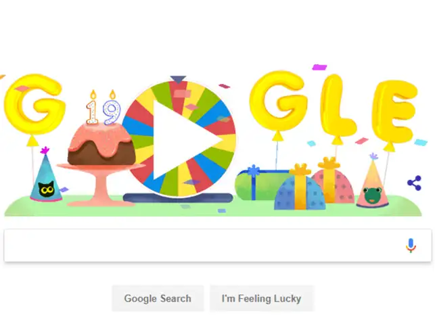The width and height of the screenshot is (435, 326).
Task: Click the pointer arrow atop the spinner wheel
Action: [x=178, y=79]
